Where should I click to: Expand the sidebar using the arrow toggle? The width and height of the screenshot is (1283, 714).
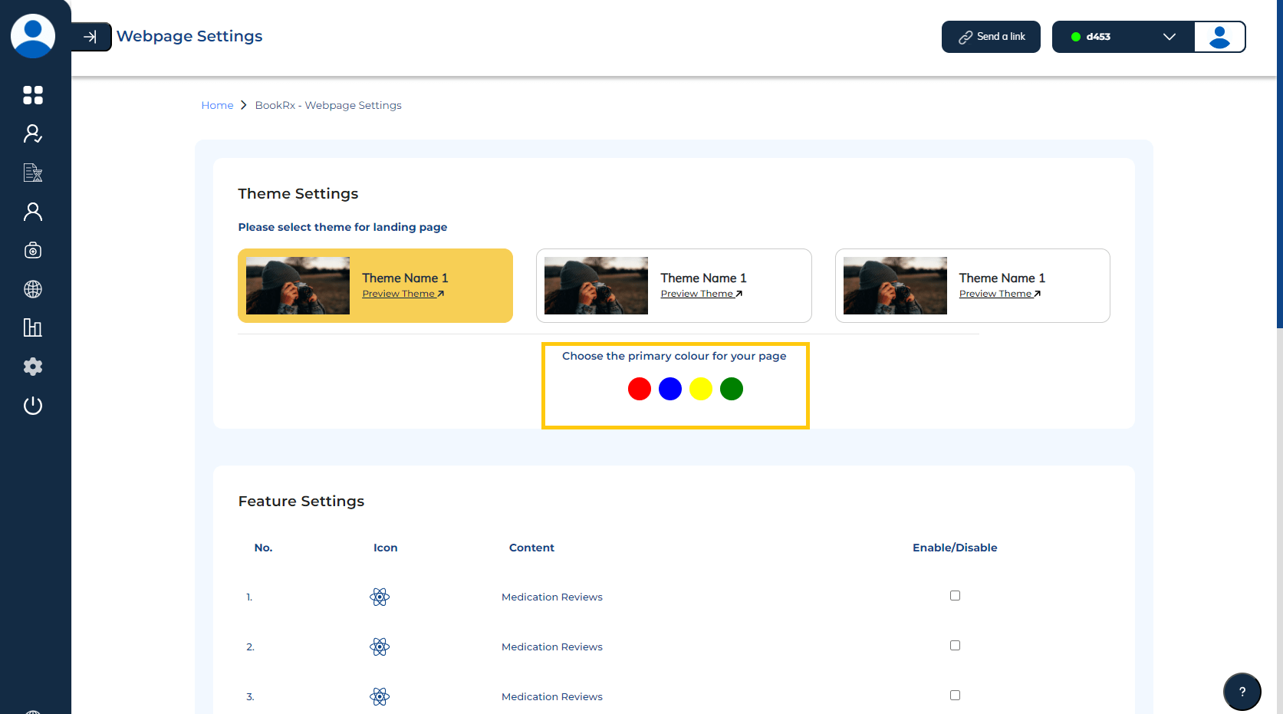90,37
